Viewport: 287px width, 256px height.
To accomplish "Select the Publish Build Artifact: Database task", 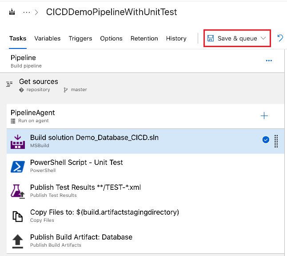I will [x=81, y=237].
